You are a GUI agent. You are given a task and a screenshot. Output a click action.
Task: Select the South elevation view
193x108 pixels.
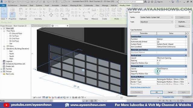(11, 56)
